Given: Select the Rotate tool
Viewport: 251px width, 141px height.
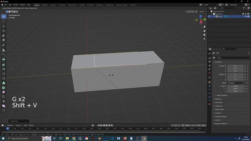Looking at the screenshot, I should pos(4,31).
